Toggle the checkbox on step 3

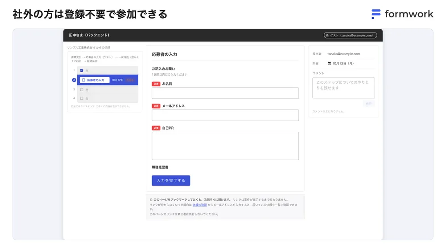(x=82, y=90)
